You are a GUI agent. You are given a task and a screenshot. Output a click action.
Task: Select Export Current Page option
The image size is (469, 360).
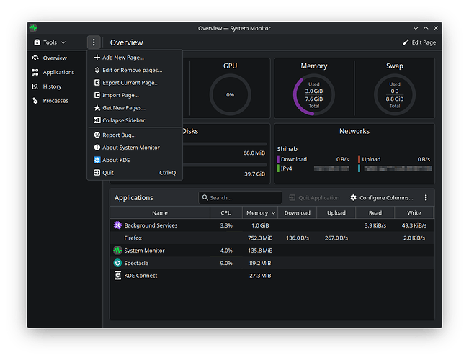pyautogui.click(x=130, y=83)
